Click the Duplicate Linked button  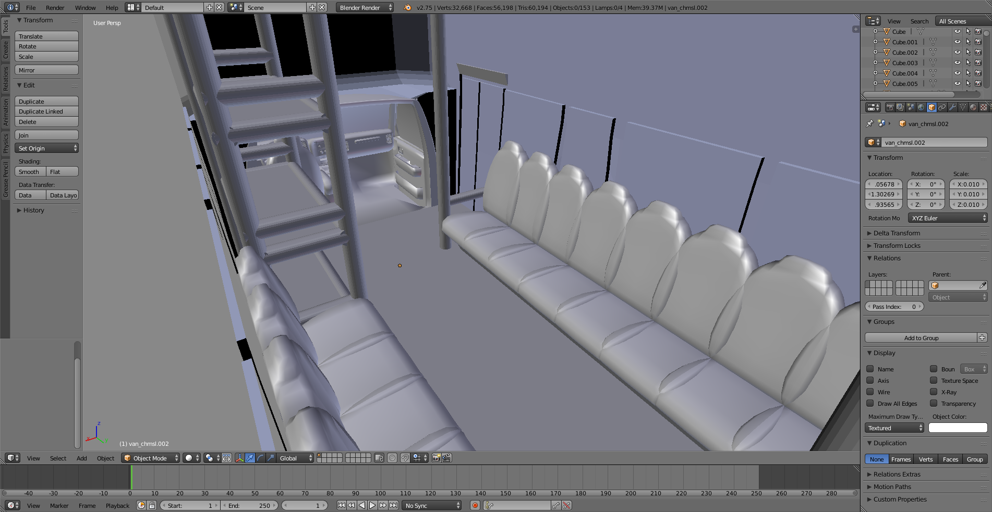click(46, 111)
